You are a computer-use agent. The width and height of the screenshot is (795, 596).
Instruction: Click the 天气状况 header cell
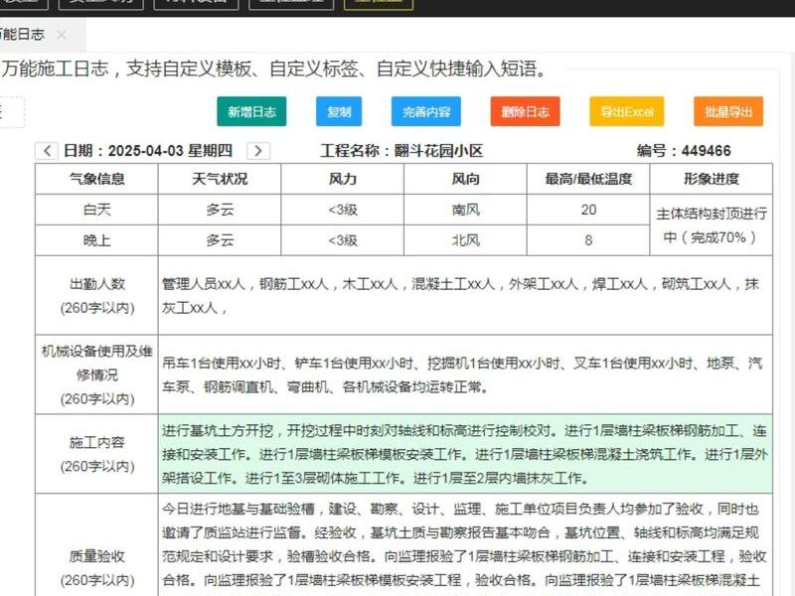(220, 179)
